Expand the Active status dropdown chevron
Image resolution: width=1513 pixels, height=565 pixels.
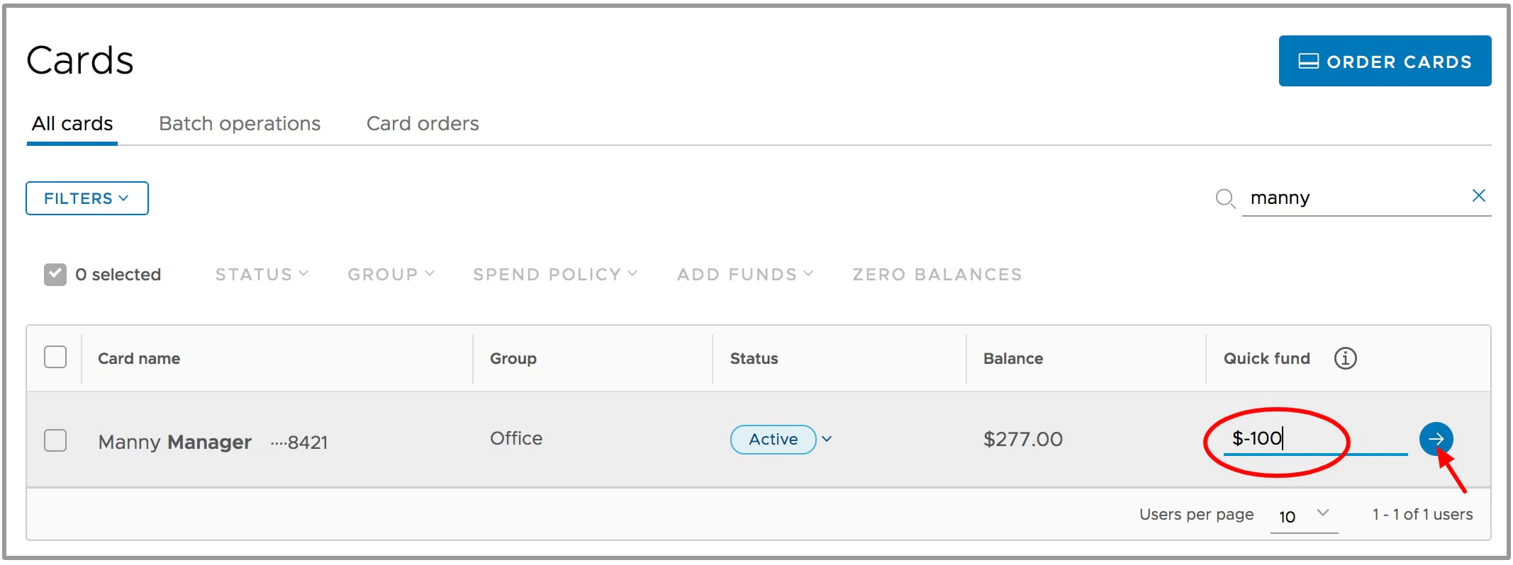click(x=827, y=439)
